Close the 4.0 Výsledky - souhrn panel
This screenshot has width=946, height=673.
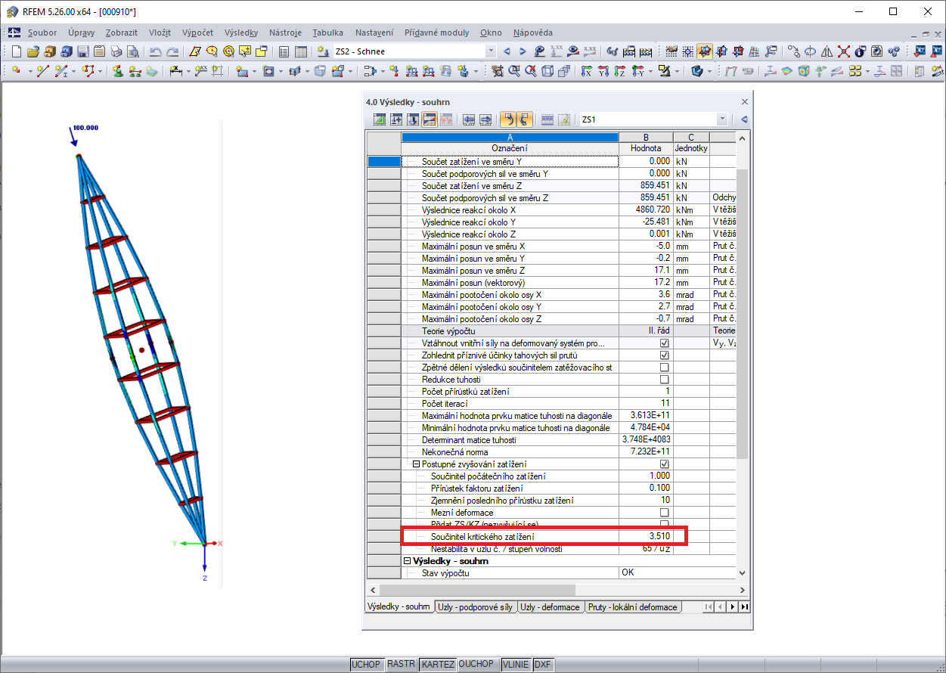click(744, 101)
